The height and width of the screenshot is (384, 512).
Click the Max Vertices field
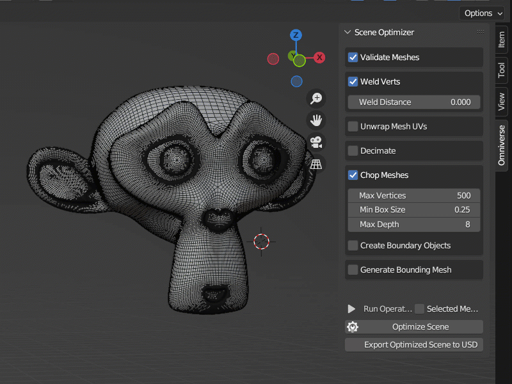tap(414, 196)
